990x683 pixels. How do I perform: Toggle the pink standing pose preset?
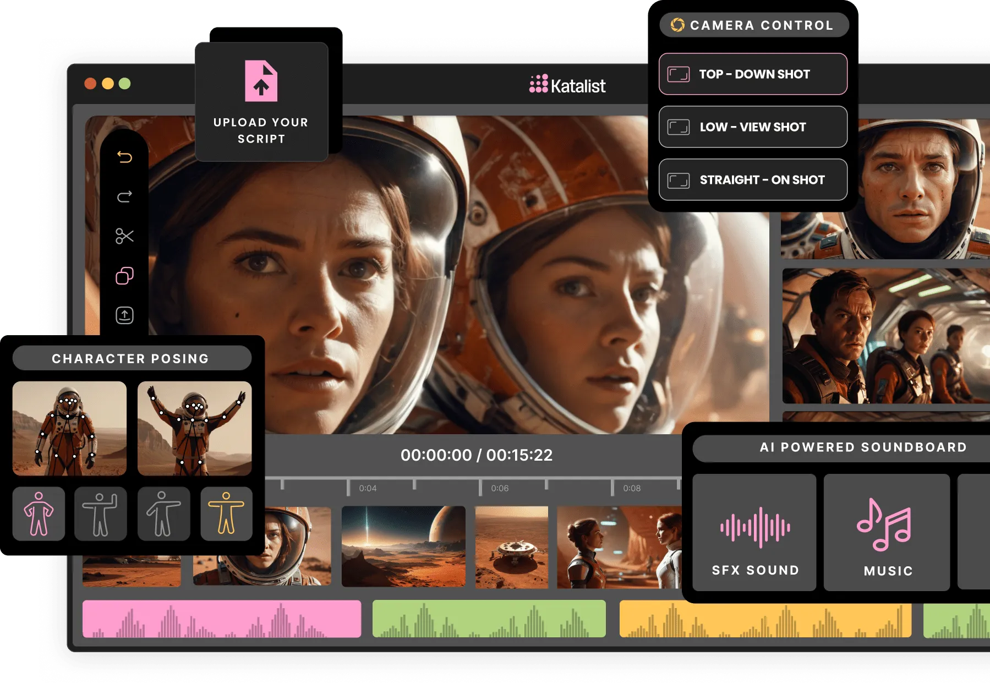tap(39, 513)
